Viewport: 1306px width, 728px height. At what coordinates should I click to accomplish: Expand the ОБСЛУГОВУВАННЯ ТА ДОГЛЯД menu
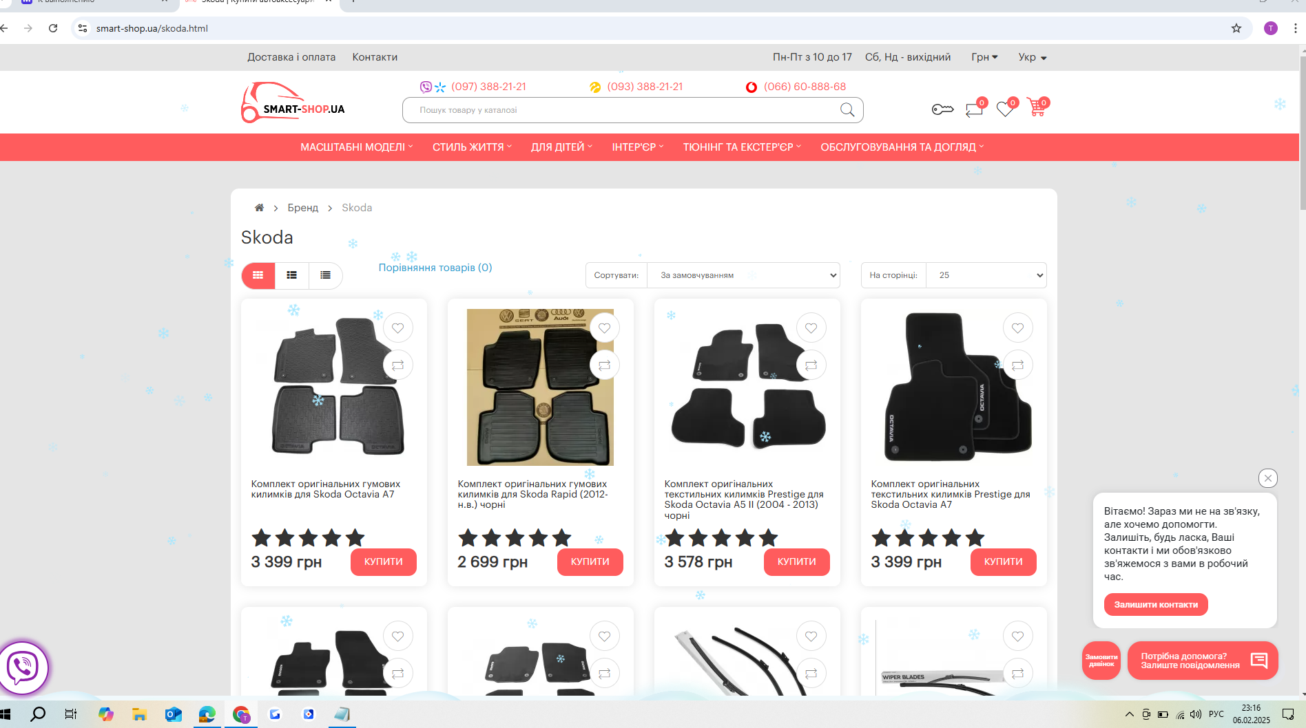coord(902,147)
